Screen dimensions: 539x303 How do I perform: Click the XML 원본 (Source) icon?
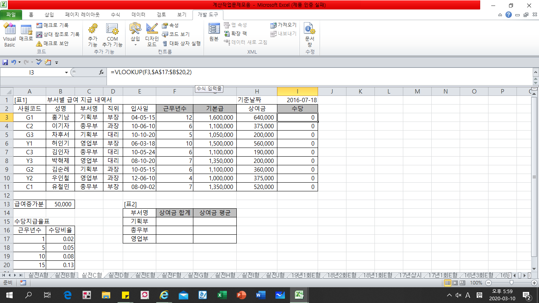coord(214,32)
